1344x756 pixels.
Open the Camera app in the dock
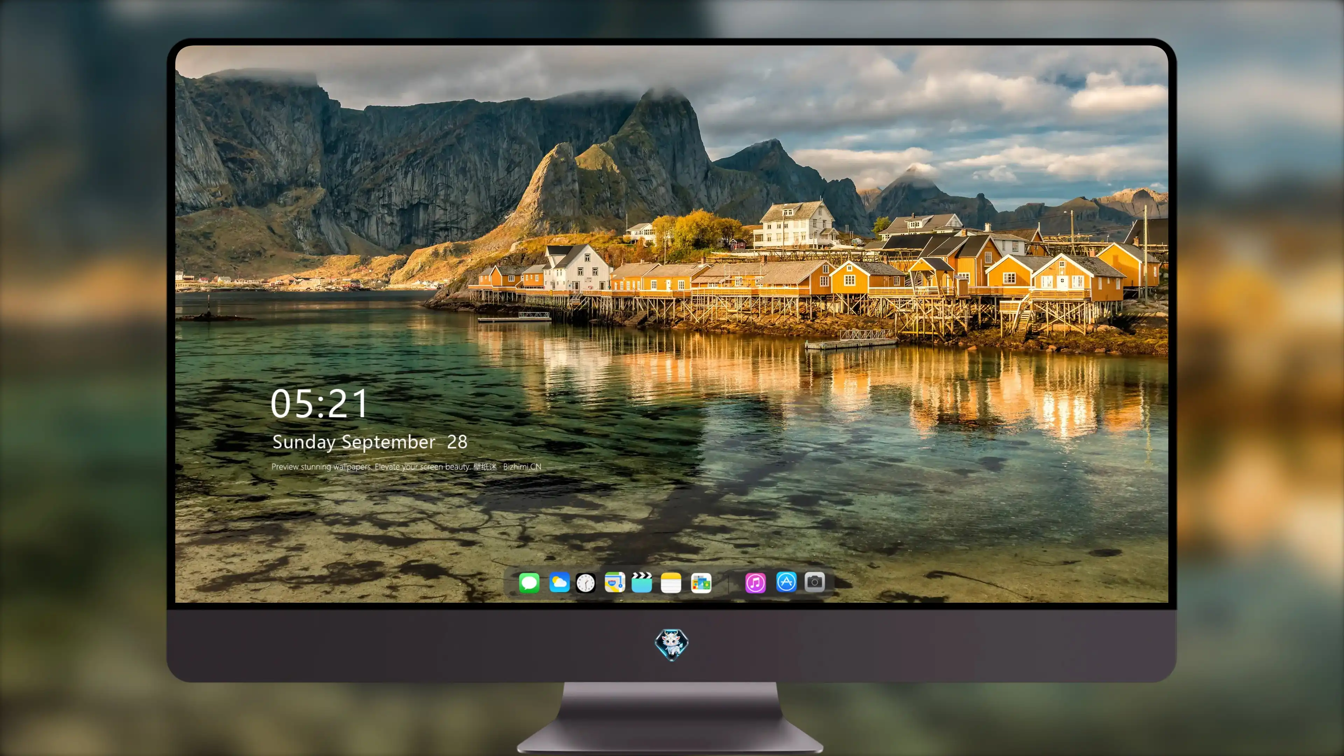[814, 582]
